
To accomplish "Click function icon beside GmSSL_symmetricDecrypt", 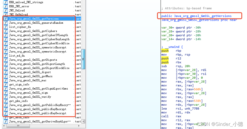I will [6, 51].
